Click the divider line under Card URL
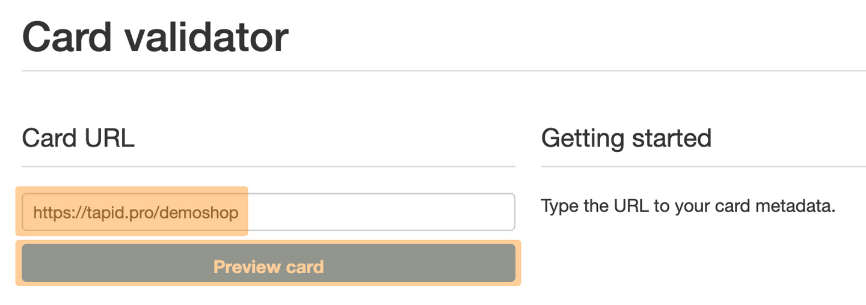This screenshot has height=305, width=866. click(268, 166)
